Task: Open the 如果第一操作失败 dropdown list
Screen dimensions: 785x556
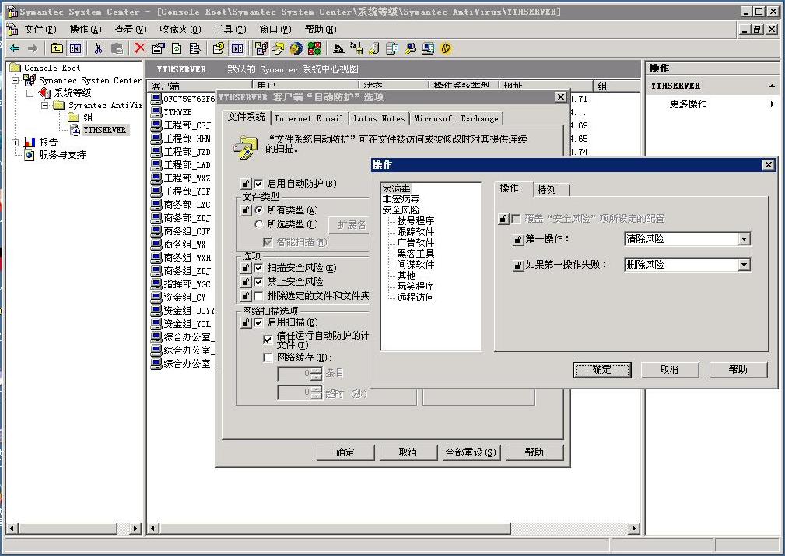Action: coord(744,265)
